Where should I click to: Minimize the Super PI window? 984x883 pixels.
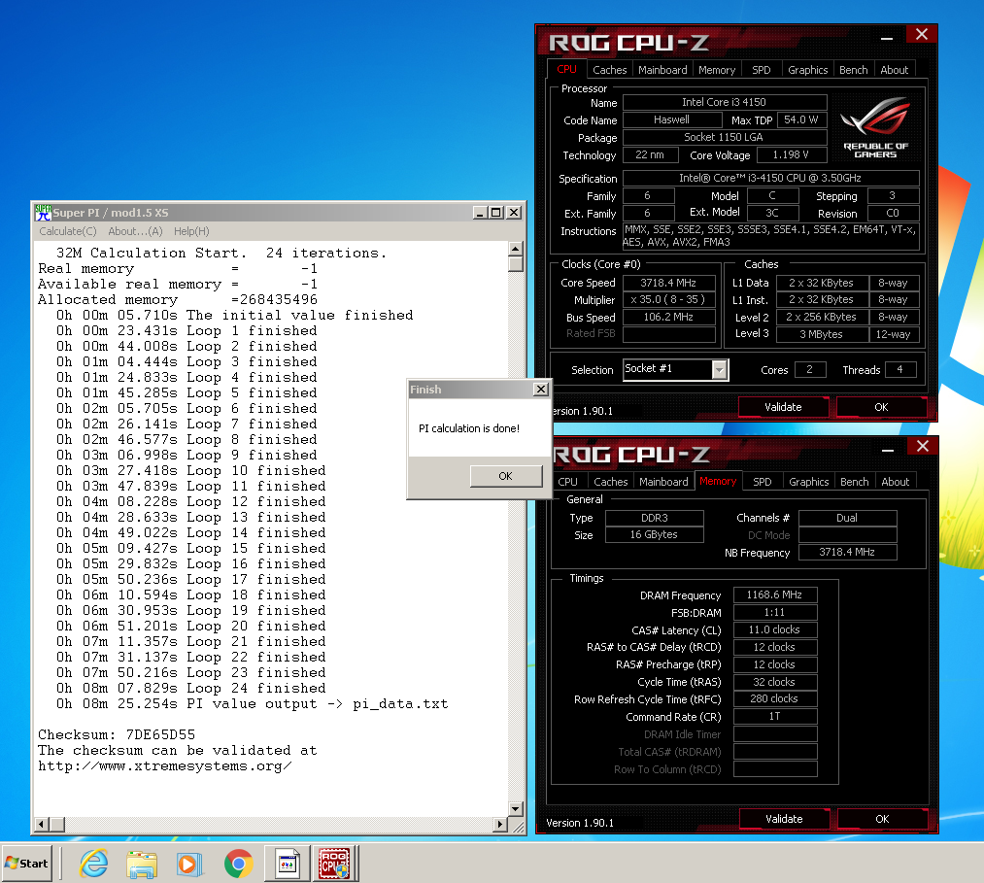tap(480, 213)
